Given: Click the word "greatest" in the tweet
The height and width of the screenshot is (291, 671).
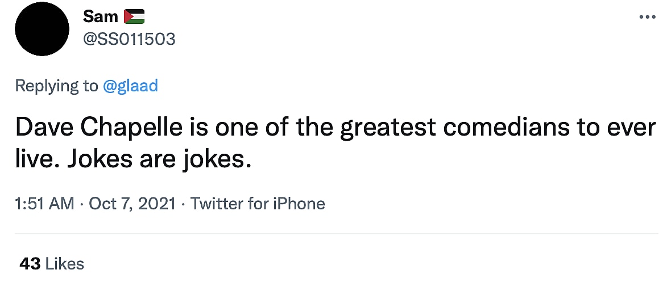Looking at the screenshot, I should (389, 129).
